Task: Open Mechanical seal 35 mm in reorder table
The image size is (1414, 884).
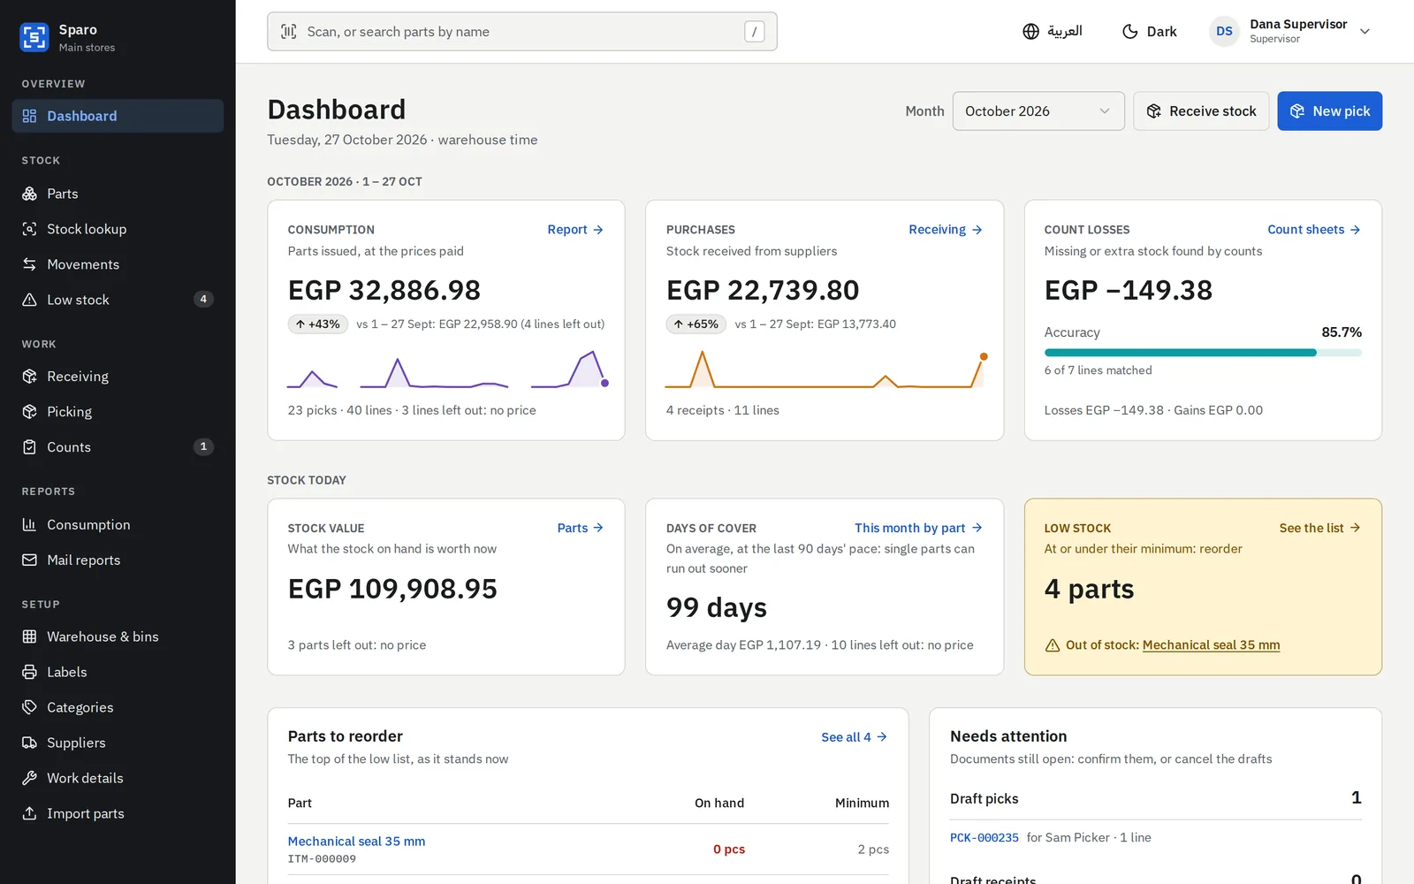Action: pos(356,842)
